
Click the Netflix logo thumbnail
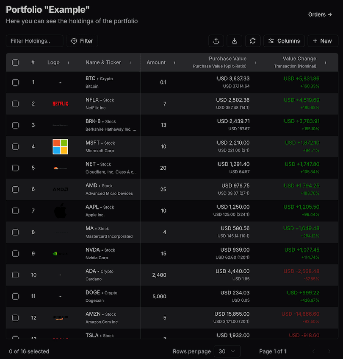click(x=60, y=104)
